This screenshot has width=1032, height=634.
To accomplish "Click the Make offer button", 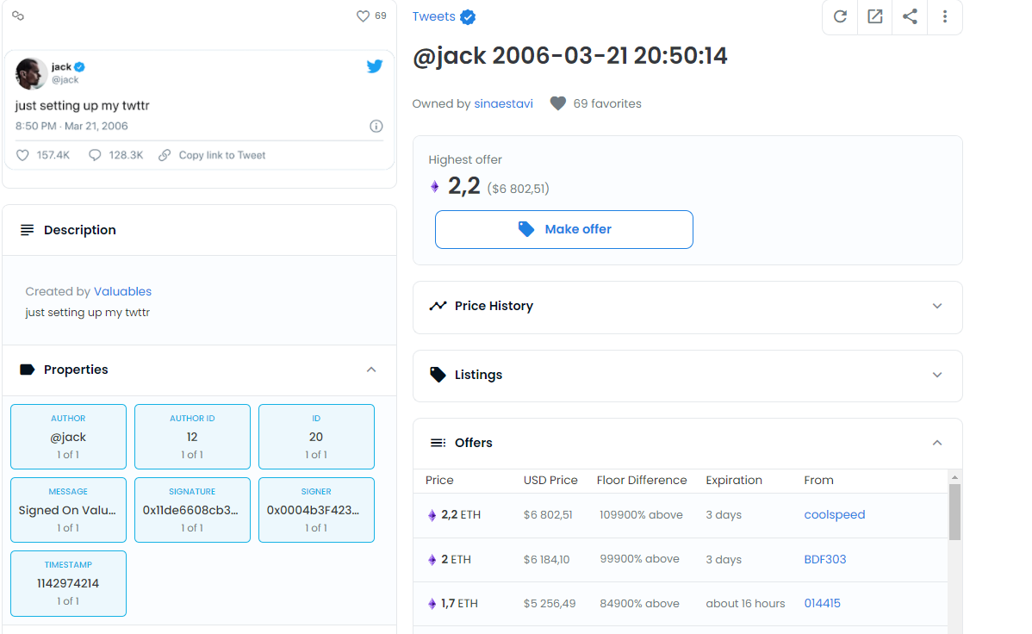I will [564, 229].
